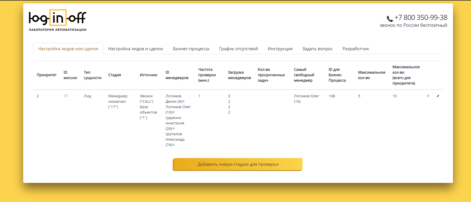The width and height of the screenshot is (471, 202).
Task: Remove manager Логинов Олег (10) from managers list
Action: (x=174, y=112)
